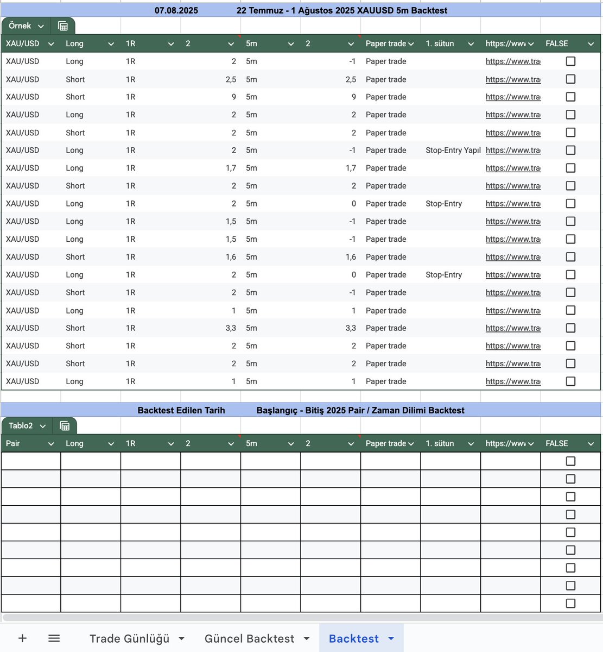
Task: Select the 3,3 result value cell
Action: [x=331, y=328]
